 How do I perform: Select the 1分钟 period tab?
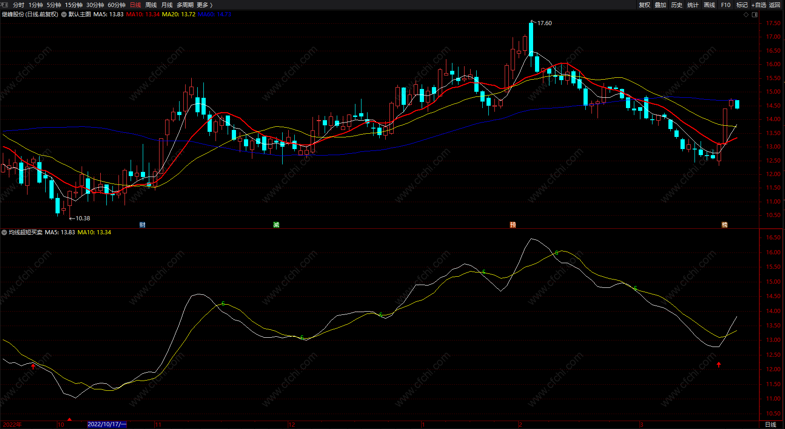(x=35, y=5)
